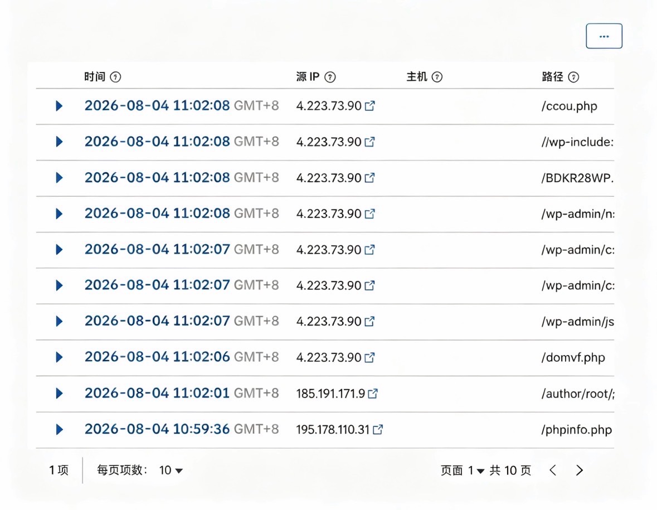Screen dimensions: 657x510
Task: Click the 源 IP column header
Action: tap(308, 77)
